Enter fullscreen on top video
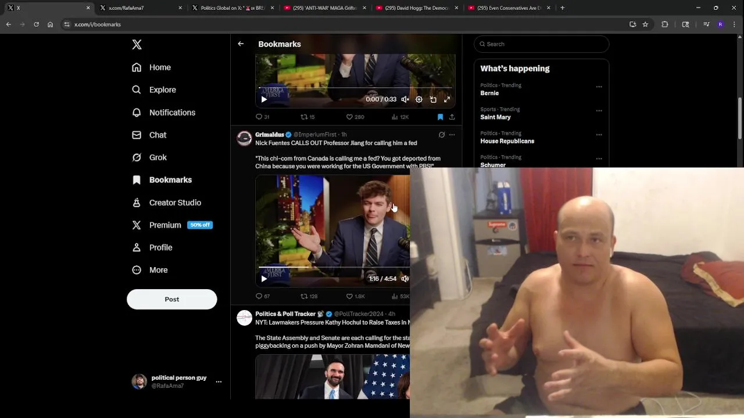The height and width of the screenshot is (418, 744). 447,99
